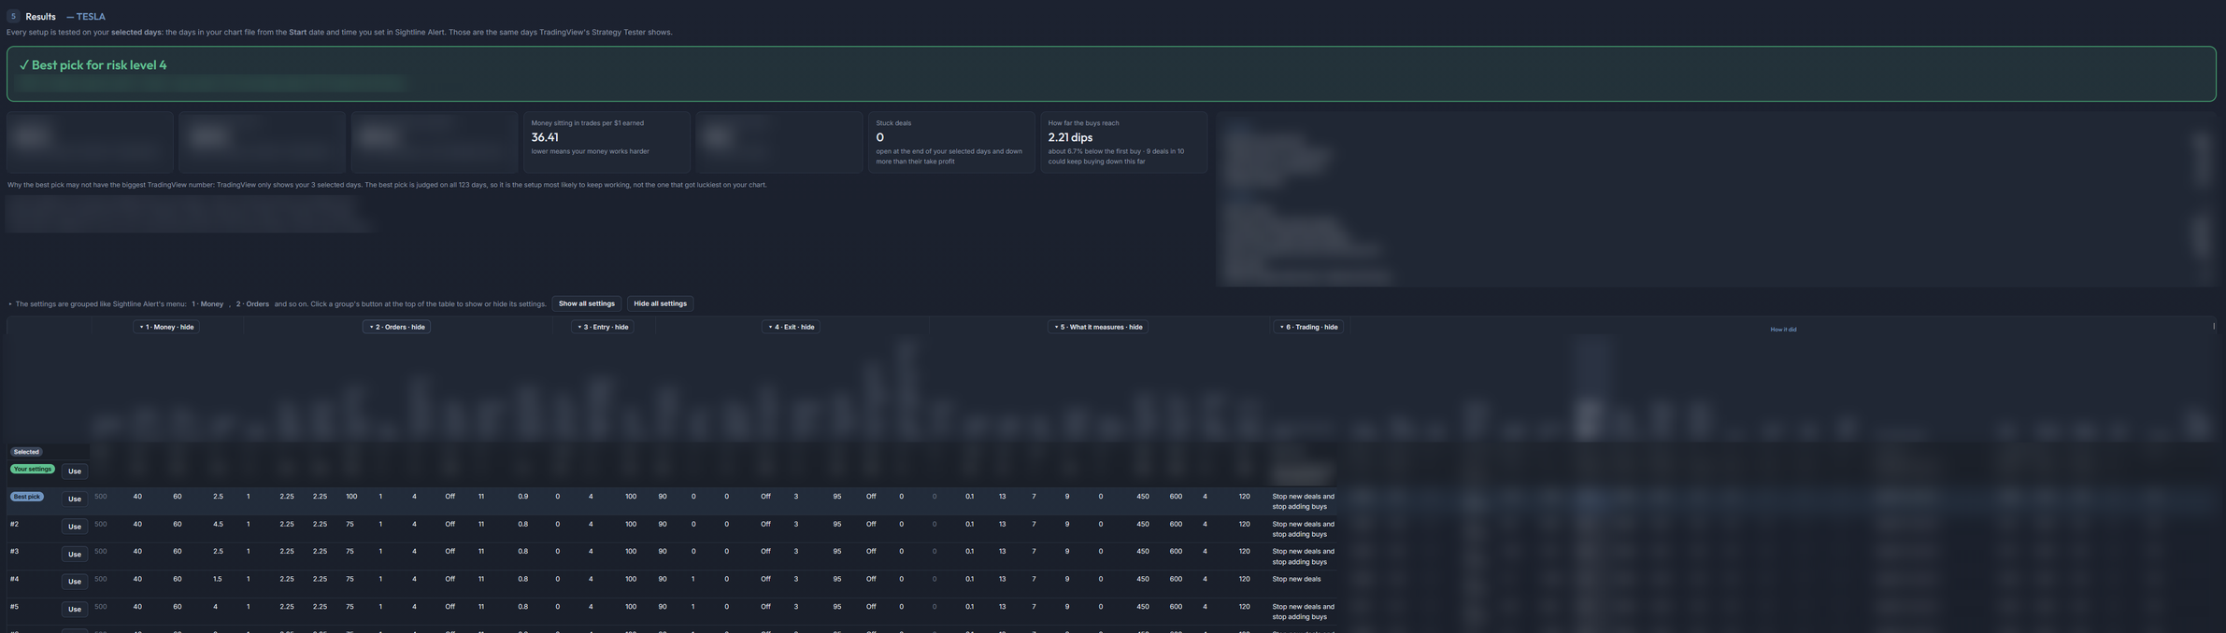
Task: Click Stop new deals text in row #4
Action: point(1296,579)
